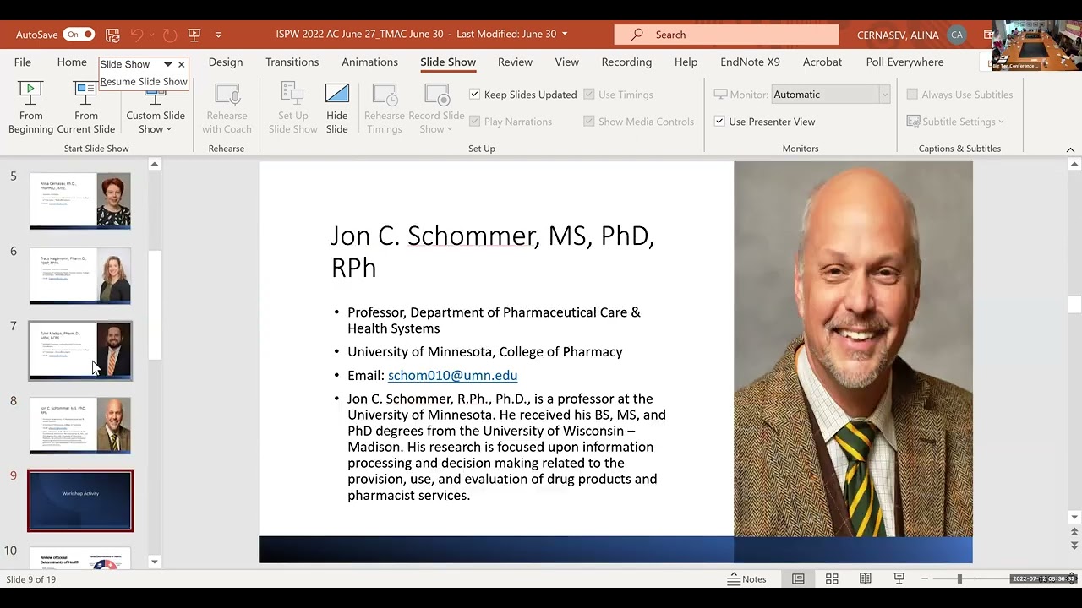Switch to the Animations tab
Viewport: 1082px width, 608px height.
369,62
